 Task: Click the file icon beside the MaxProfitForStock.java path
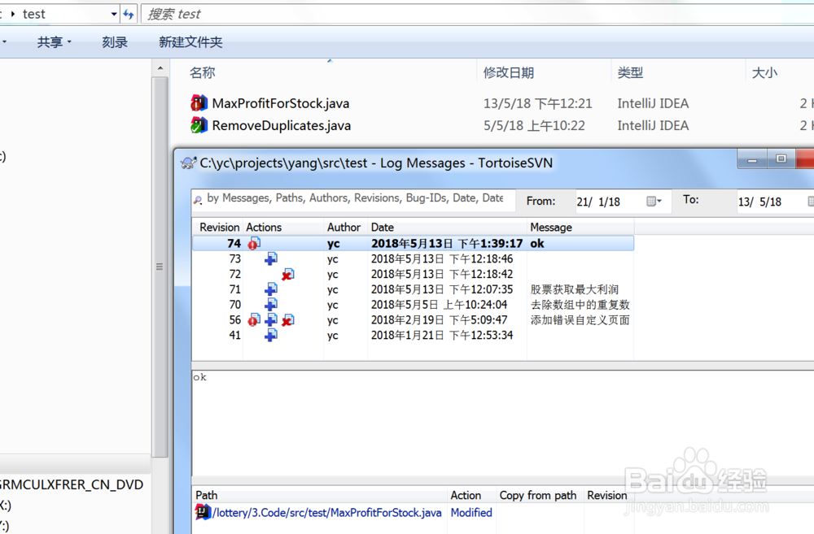click(203, 512)
